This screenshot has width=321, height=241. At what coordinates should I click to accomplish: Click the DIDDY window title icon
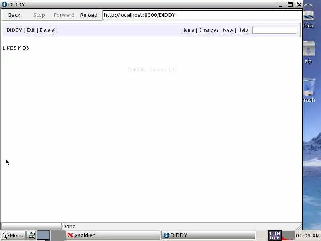pos(4,4)
